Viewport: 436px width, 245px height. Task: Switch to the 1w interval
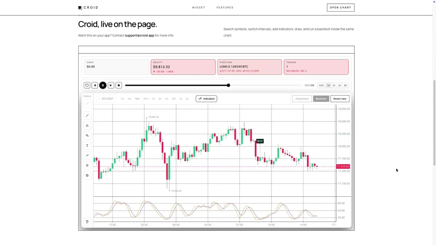(187, 99)
